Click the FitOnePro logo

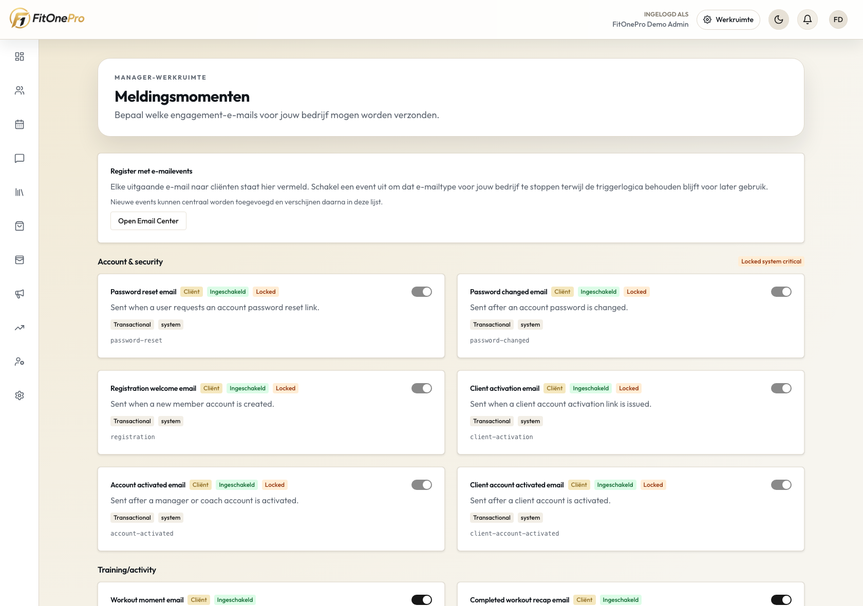(47, 18)
